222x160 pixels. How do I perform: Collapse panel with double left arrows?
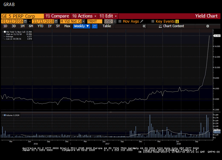click(144, 26)
